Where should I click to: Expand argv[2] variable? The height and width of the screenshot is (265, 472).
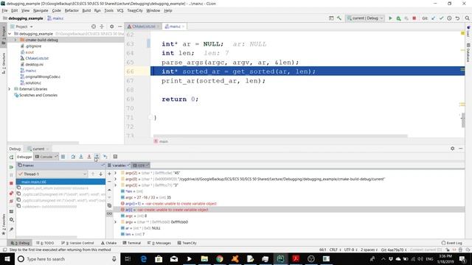pos(115,173)
